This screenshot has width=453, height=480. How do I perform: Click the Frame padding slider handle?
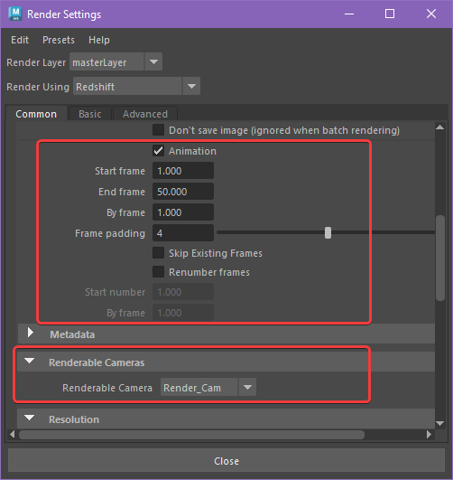click(x=328, y=232)
